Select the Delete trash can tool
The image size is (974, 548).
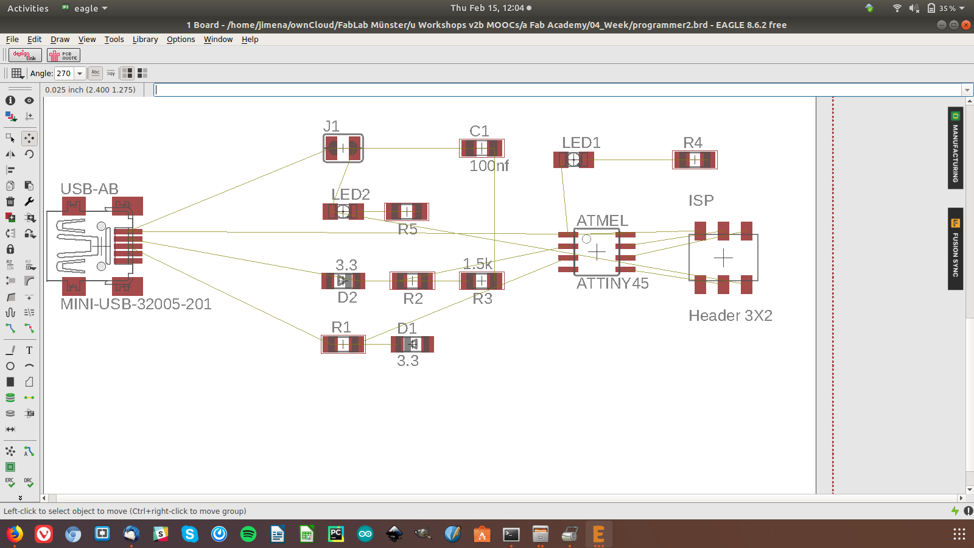point(10,202)
